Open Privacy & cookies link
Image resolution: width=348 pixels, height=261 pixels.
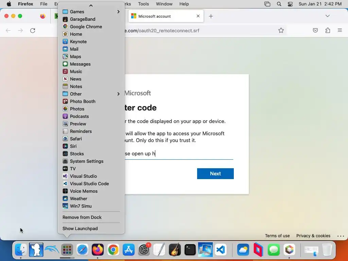tap(313, 236)
